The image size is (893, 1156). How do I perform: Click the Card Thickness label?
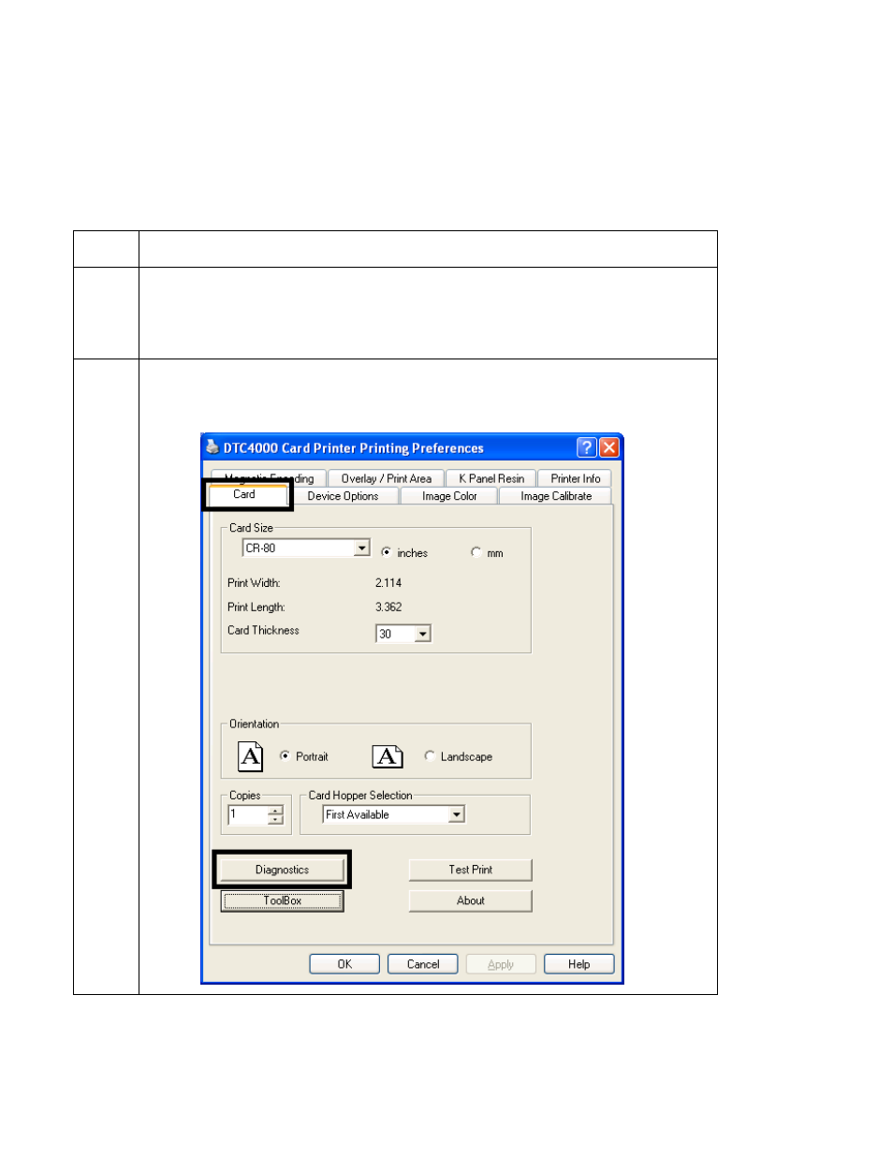(x=263, y=630)
